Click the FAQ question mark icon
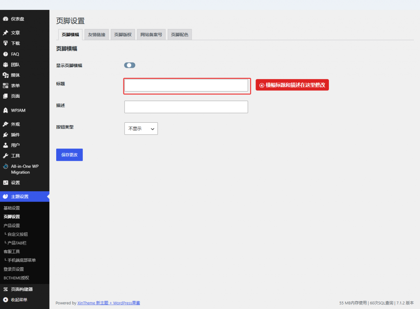The height and width of the screenshot is (309, 420). pos(5,54)
